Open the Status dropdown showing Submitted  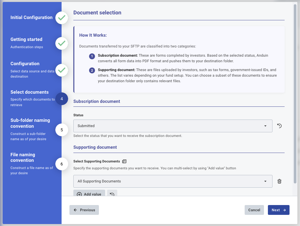(173, 126)
